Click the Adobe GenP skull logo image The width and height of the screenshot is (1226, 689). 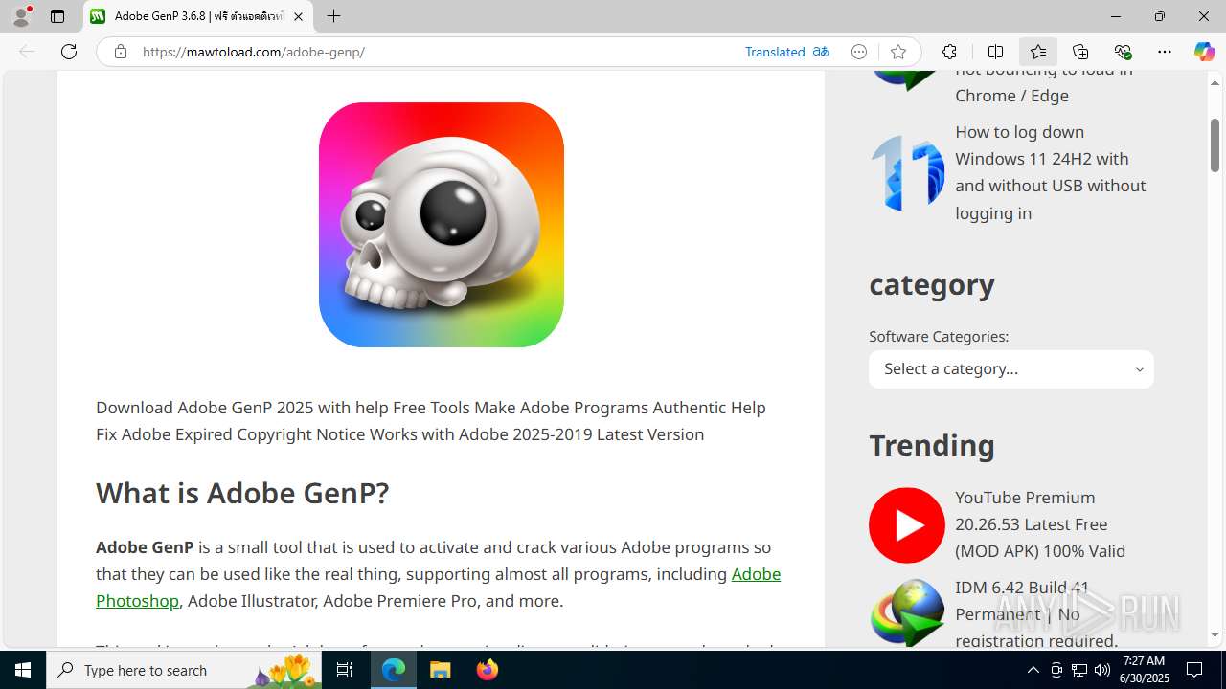point(442,225)
